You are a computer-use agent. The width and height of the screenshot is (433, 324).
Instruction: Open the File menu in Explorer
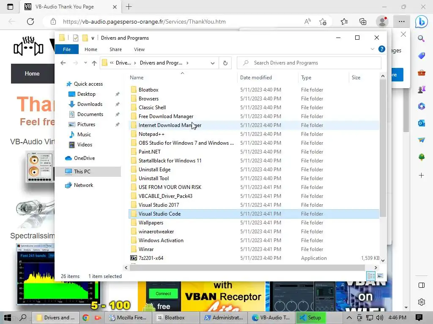pos(67,49)
